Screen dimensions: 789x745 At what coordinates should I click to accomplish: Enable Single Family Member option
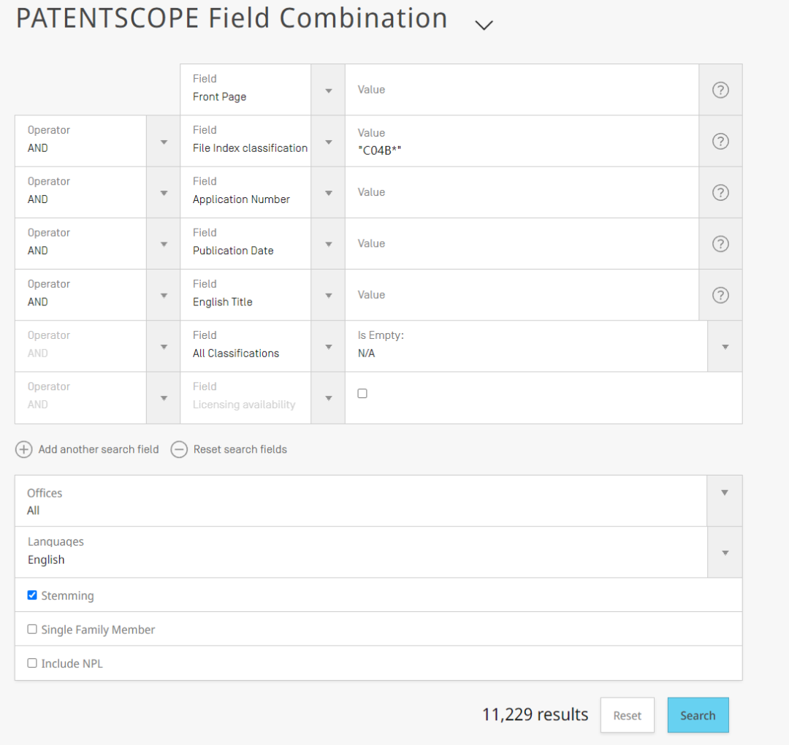pyautogui.click(x=32, y=630)
